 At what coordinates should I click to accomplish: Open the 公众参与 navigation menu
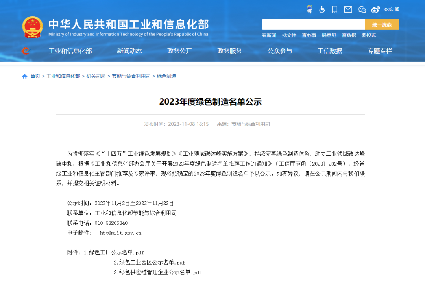point(280,51)
